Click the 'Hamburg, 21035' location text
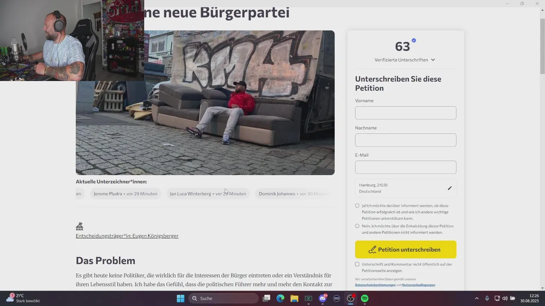Screen dimensions: 545x306 (x=373, y=185)
